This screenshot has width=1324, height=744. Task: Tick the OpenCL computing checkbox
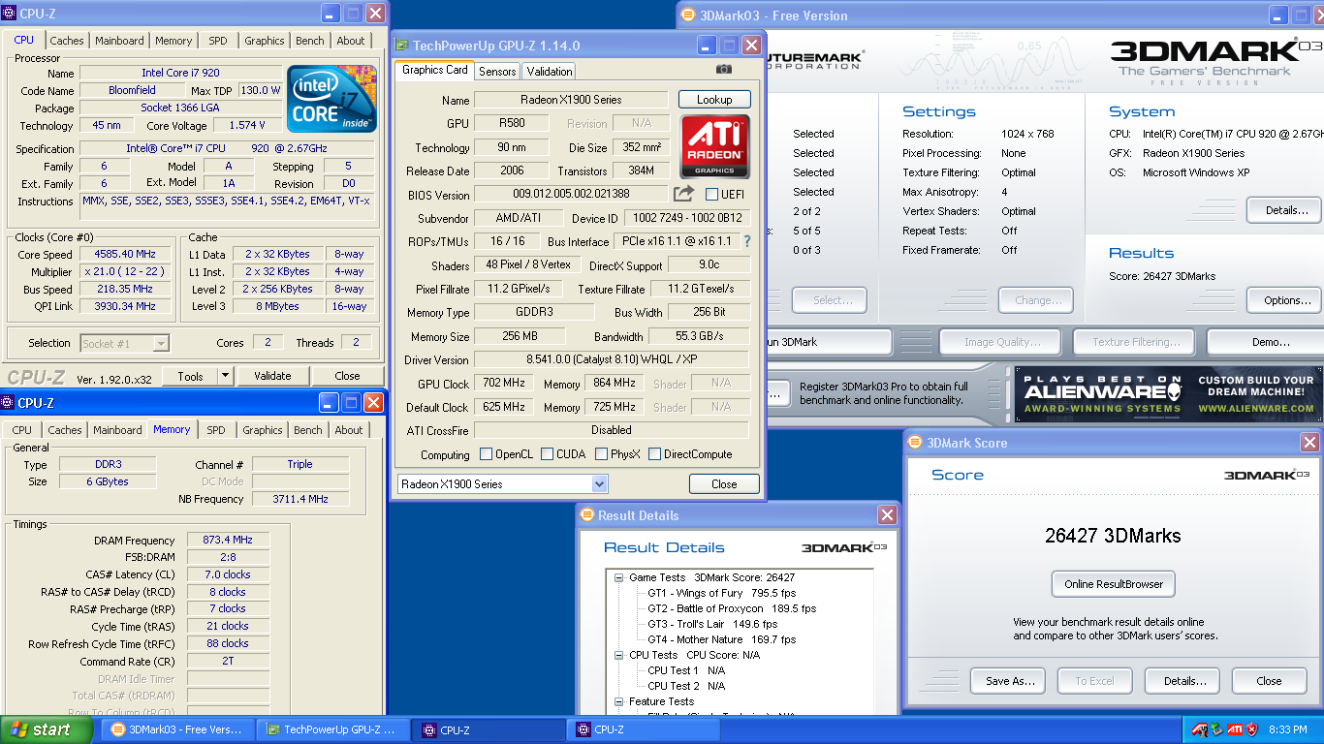click(x=487, y=454)
